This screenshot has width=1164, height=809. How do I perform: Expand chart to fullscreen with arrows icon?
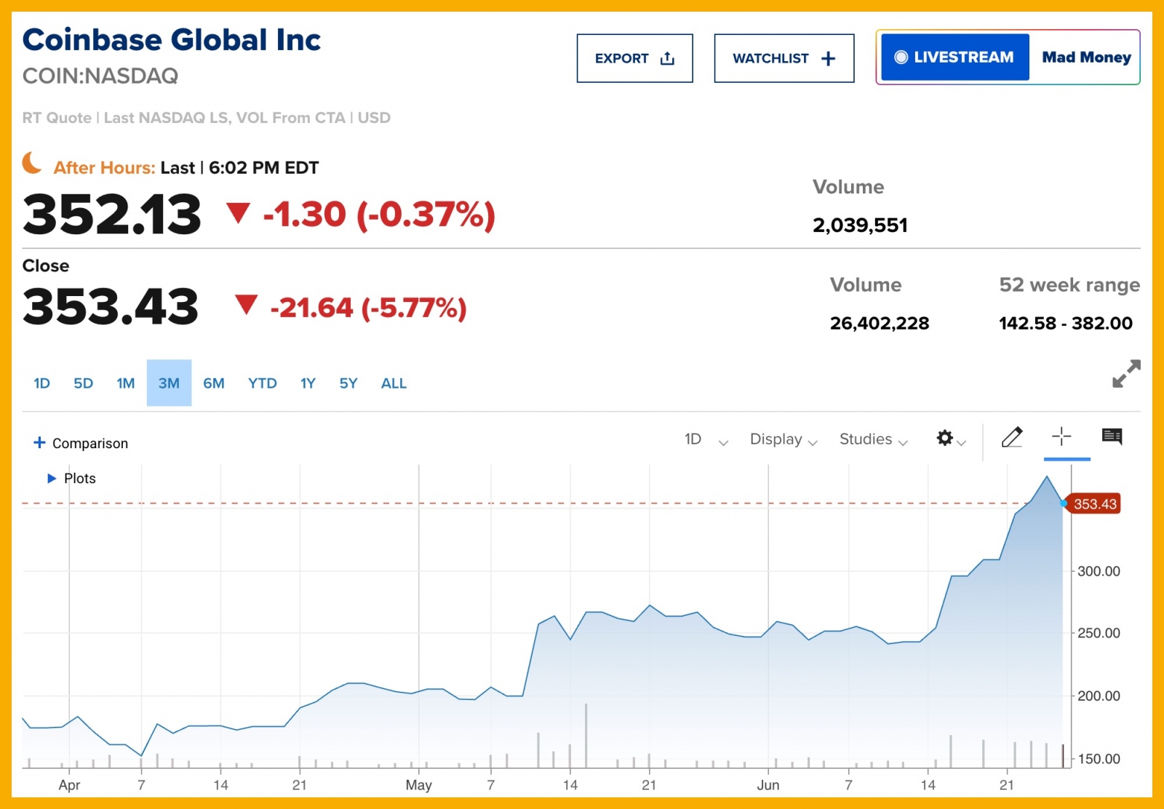click(x=1125, y=374)
